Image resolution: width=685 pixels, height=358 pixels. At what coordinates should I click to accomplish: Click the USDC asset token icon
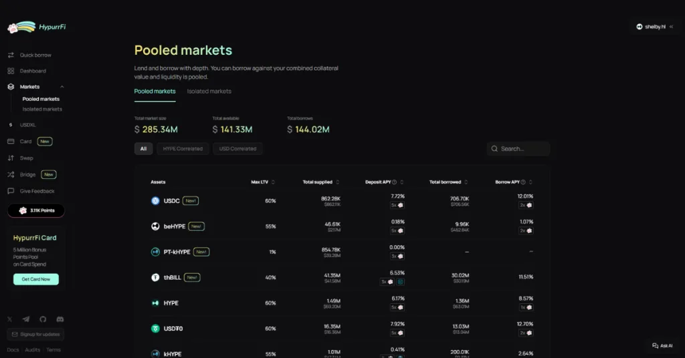tap(155, 200)
